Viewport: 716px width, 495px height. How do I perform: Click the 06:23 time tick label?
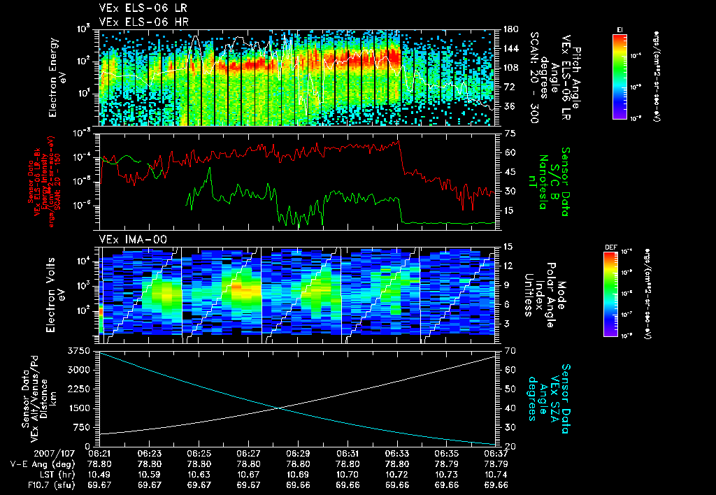point(149,454)
